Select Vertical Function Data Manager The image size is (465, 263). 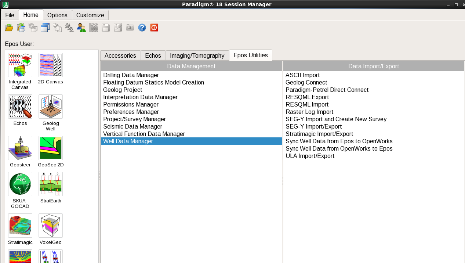point(191,134)
